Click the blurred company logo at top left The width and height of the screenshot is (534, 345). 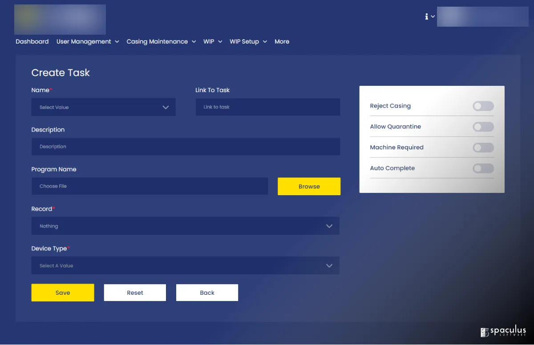coord(60,20)
